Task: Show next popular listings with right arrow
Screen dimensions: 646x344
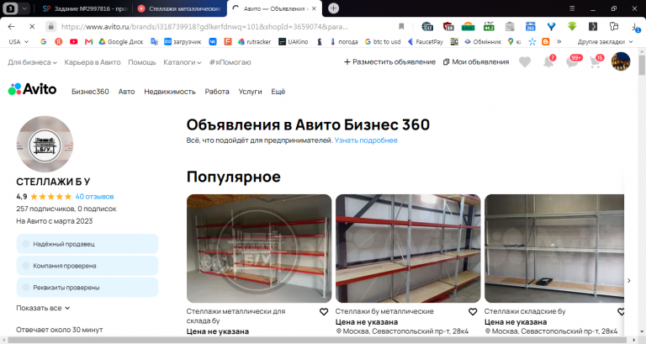Action: click(x=628, y=281)
